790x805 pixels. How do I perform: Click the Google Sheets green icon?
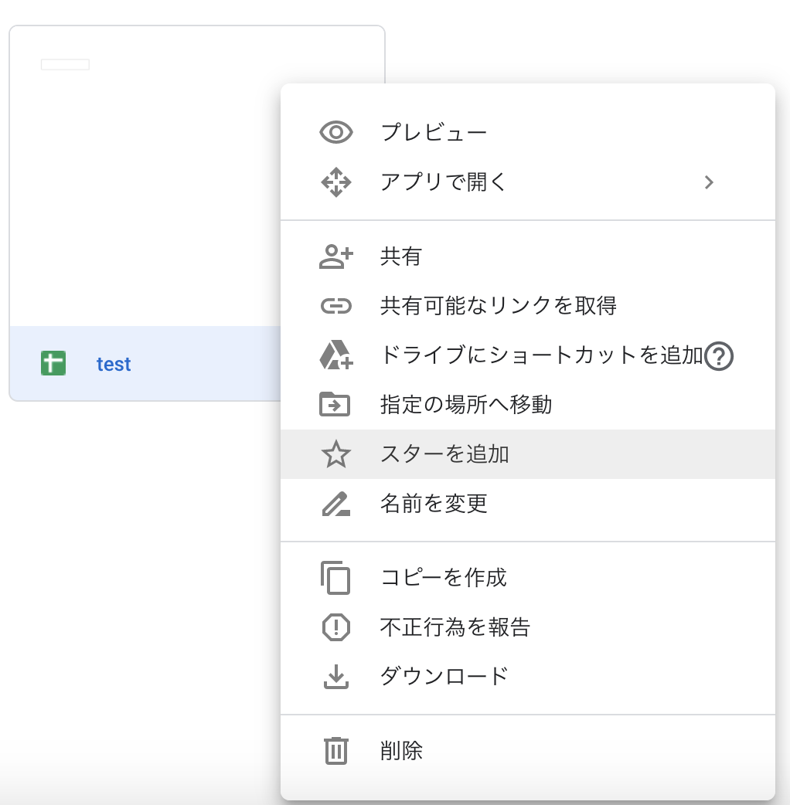click(52, 363)
